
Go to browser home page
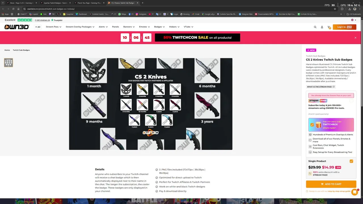(18, 9)
